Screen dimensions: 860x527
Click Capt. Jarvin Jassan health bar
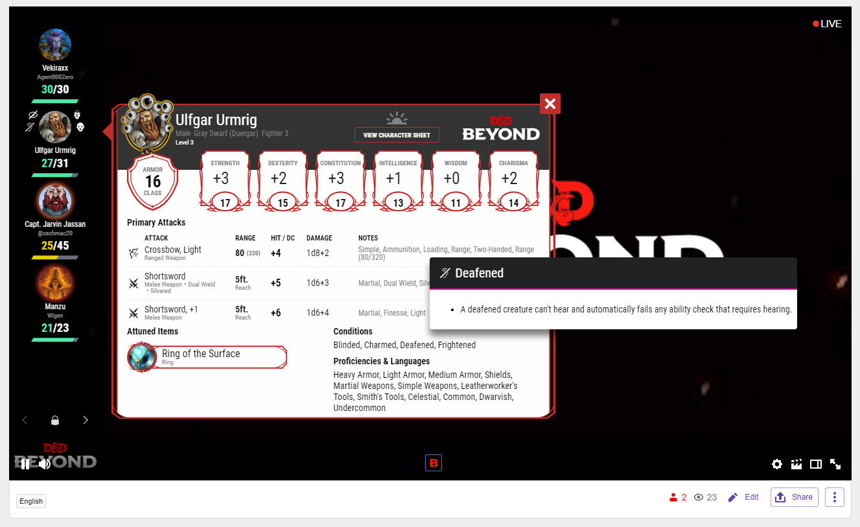(55, 257)
